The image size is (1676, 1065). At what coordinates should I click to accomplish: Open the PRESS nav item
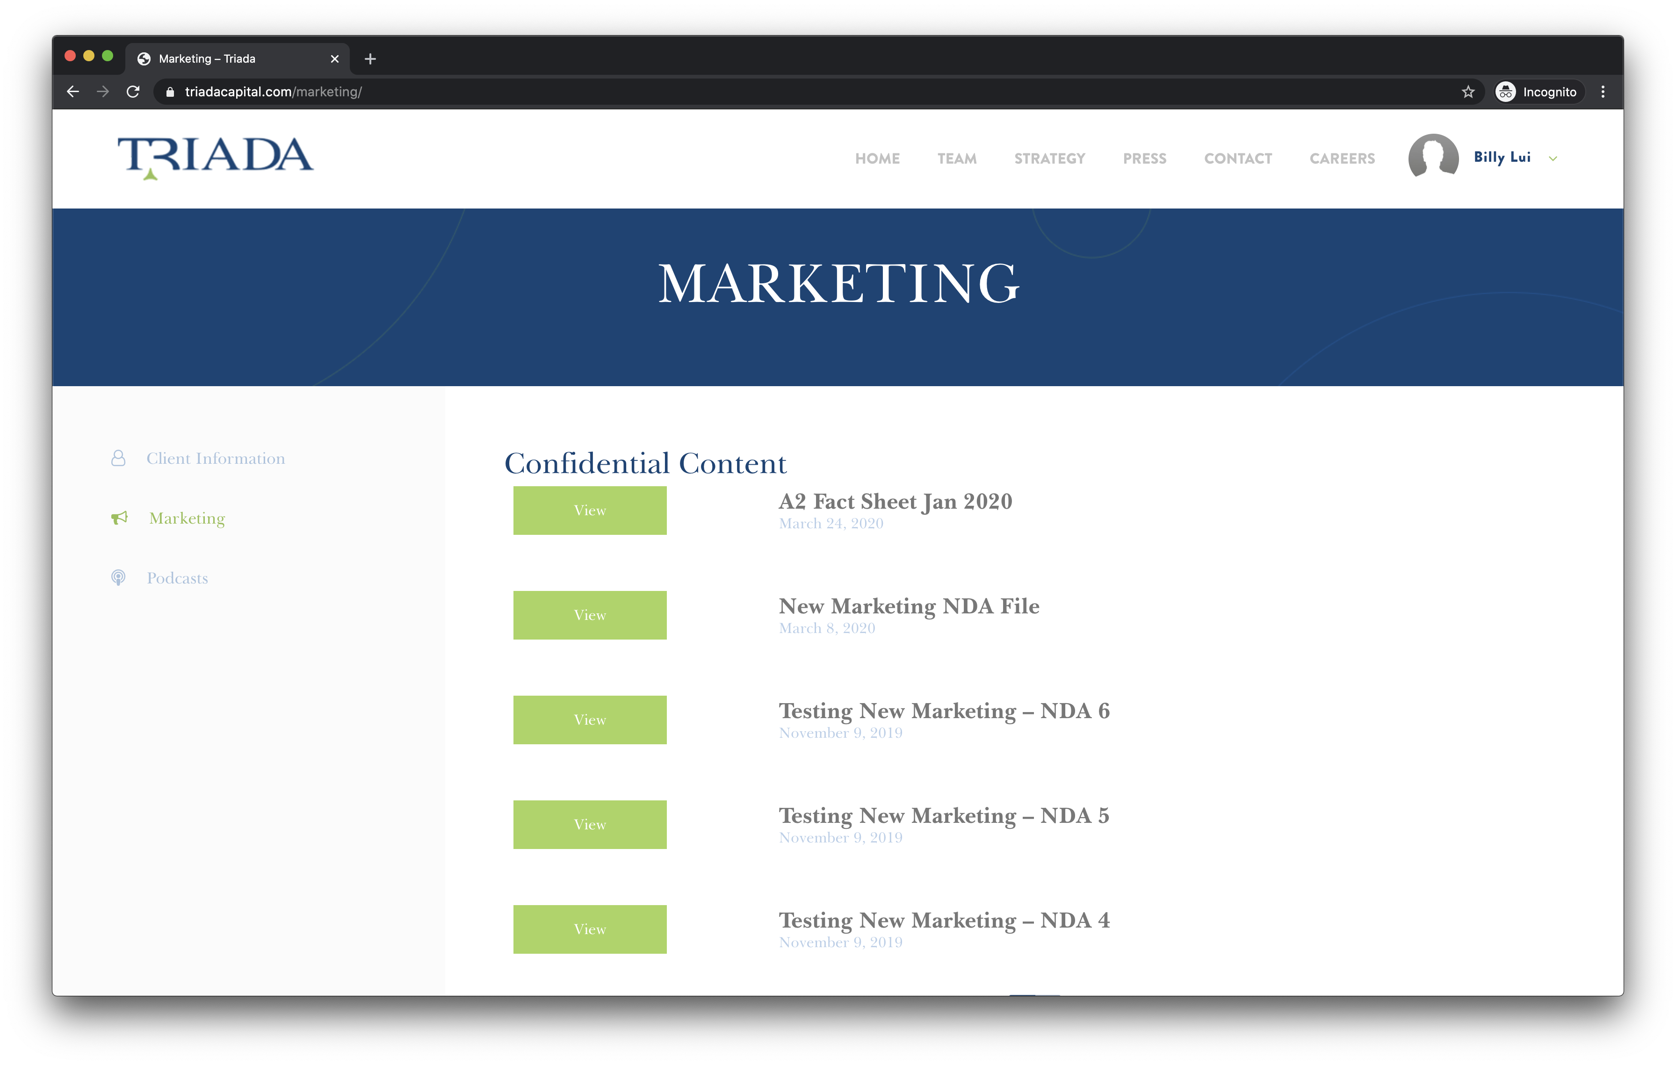pyautogui.click(x=1144, y=158)
